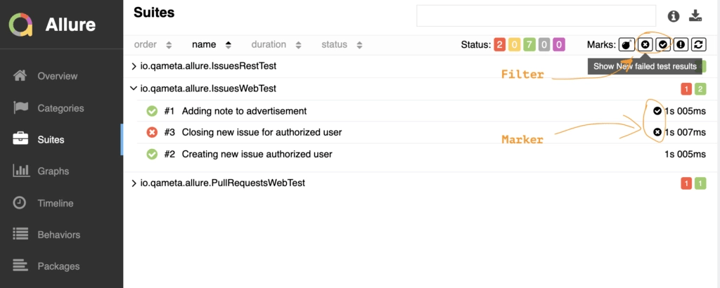Expand the io.qameta.allure.IssuesRestTest suite
This screenshot has height=288, width=720.
click(134, 66)
